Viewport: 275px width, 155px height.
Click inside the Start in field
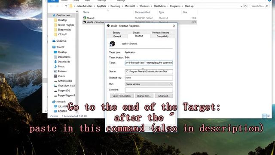[149, 71]
